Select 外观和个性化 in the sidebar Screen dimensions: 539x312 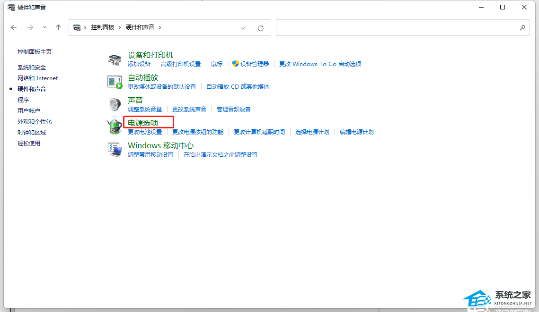click(35, 122)
